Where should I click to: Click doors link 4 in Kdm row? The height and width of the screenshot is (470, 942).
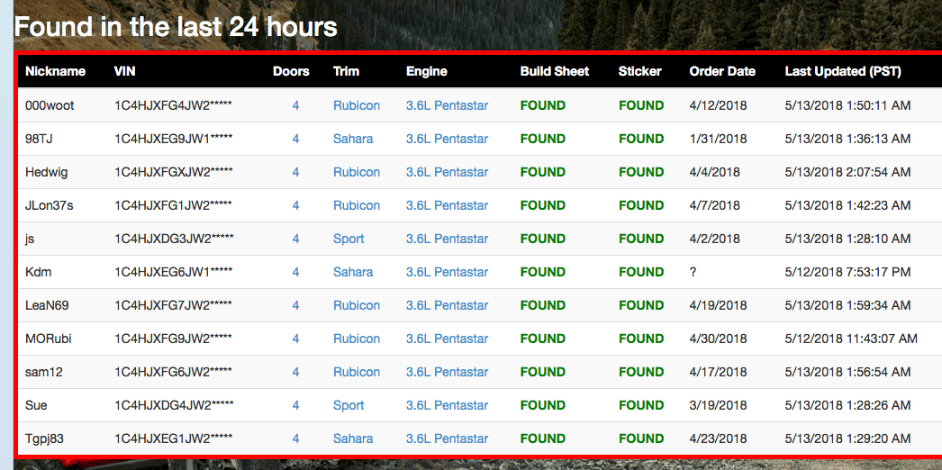(295, 272)
